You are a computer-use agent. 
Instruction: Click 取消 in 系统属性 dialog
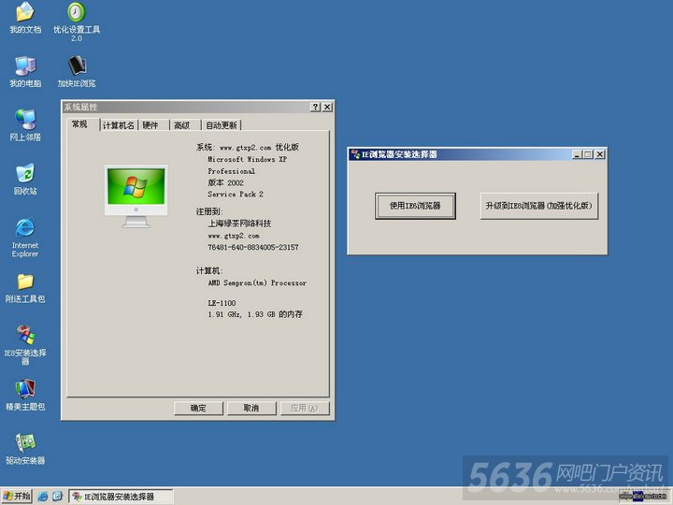point(251,408)
